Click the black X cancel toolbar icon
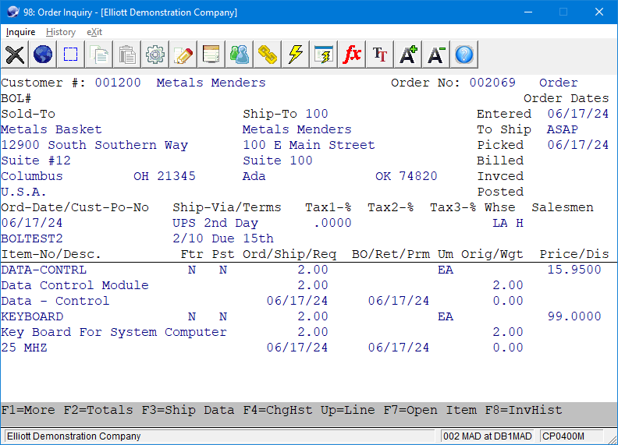Image resolution: width=618 pixels, height=445 pixels. pos(15,55)
